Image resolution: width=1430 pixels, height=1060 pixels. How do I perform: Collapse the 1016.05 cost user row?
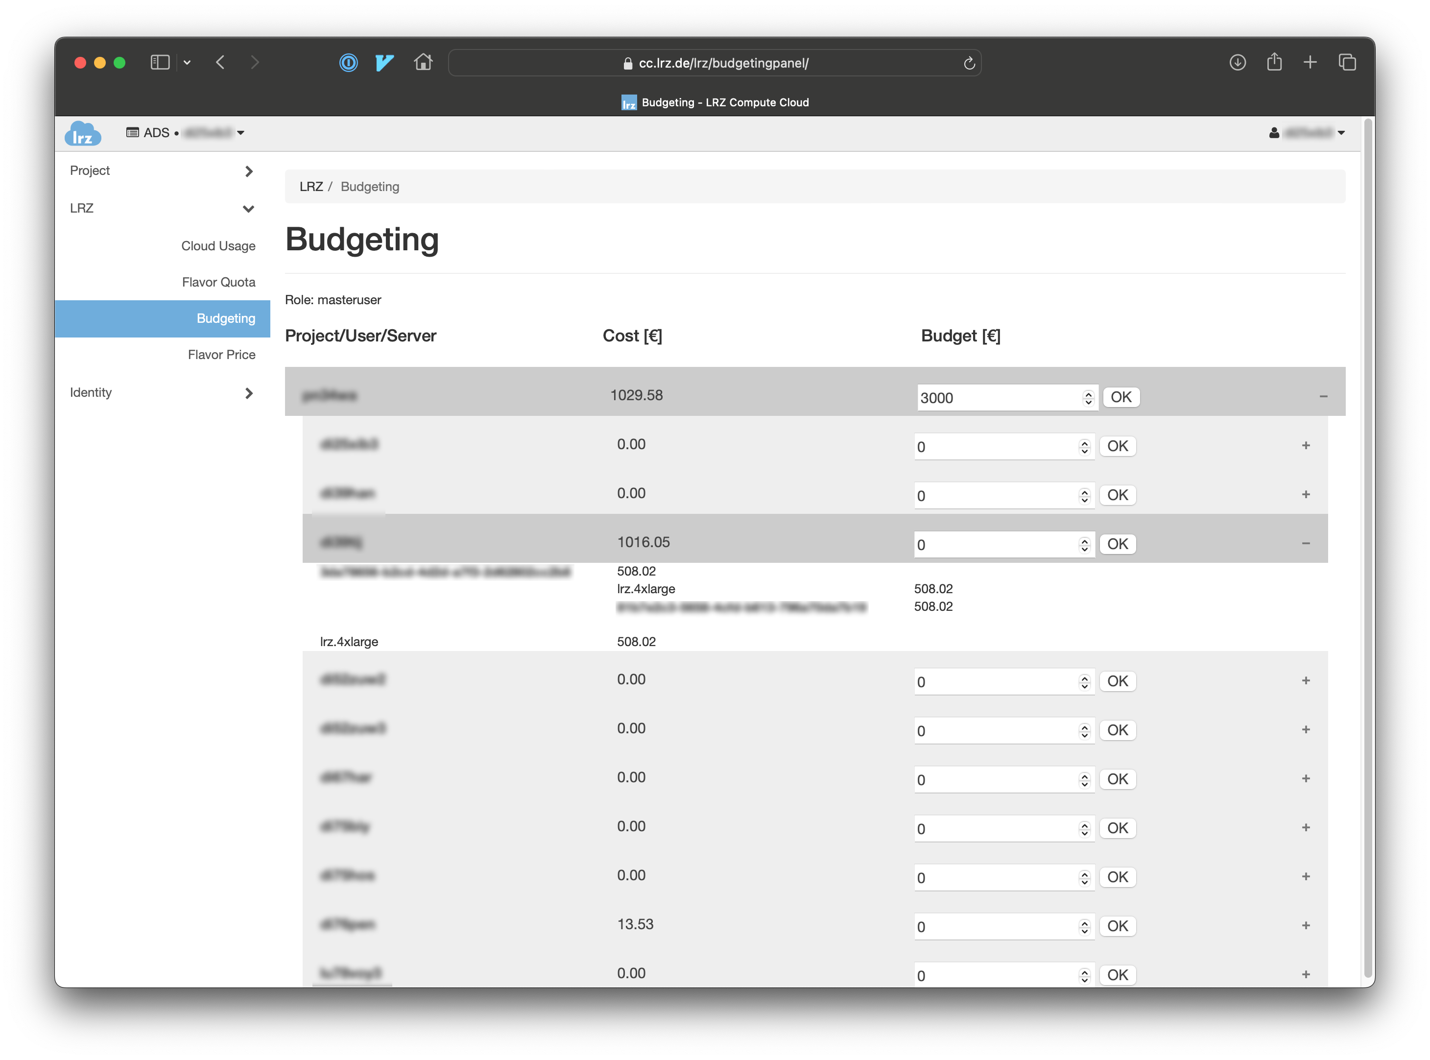click(1305, 544)
